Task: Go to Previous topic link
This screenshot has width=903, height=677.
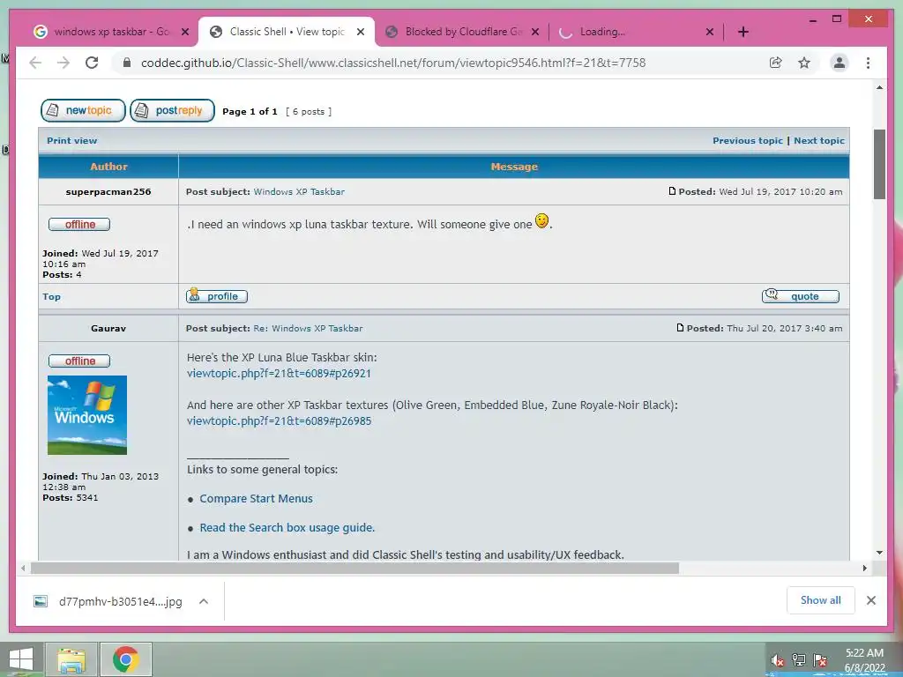Action: [x=748, y=140]
